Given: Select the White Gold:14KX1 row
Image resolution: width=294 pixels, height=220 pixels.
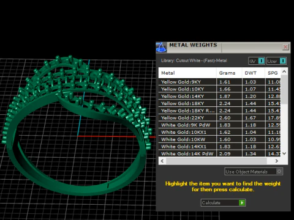Looking at the screenshot, I should [x=219, y=147].
